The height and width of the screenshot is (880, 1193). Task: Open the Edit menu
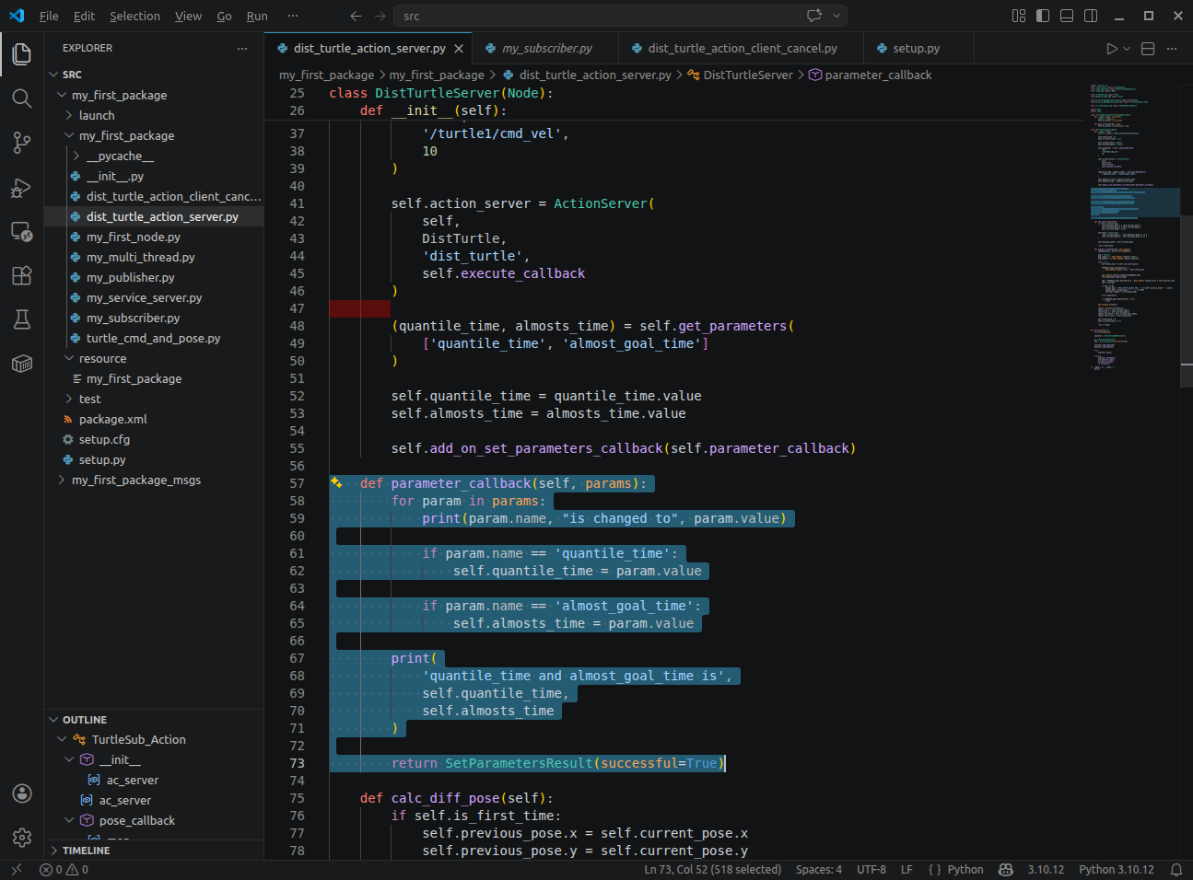click(84, 16)
